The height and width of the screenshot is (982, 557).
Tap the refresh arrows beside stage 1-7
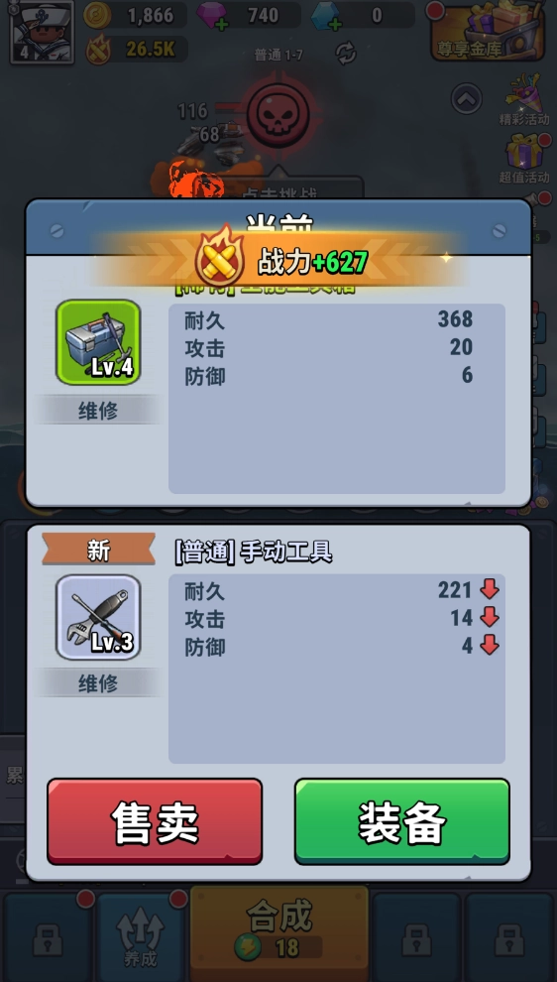point(346,54)
